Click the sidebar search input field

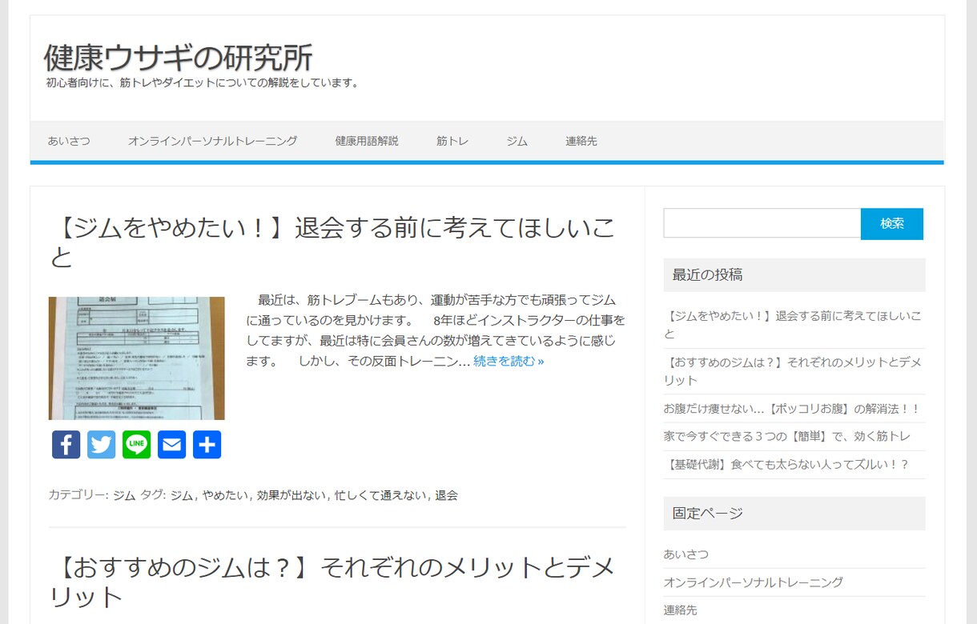tap(762, 223)
